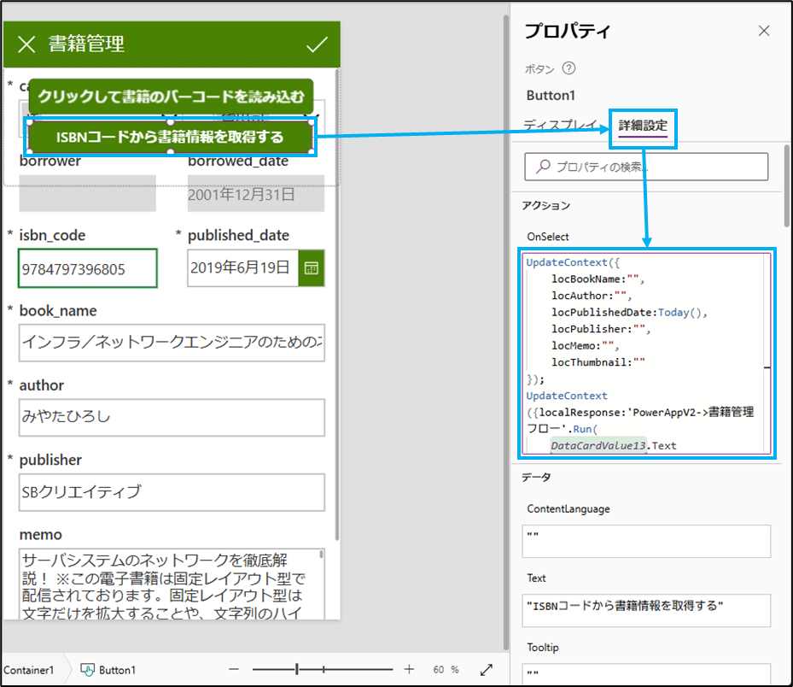Image resolution: width=793 pixels, height=687 pixels.
Task: Click the 書籍管理 header title
Action: click(x=86, y=44)
